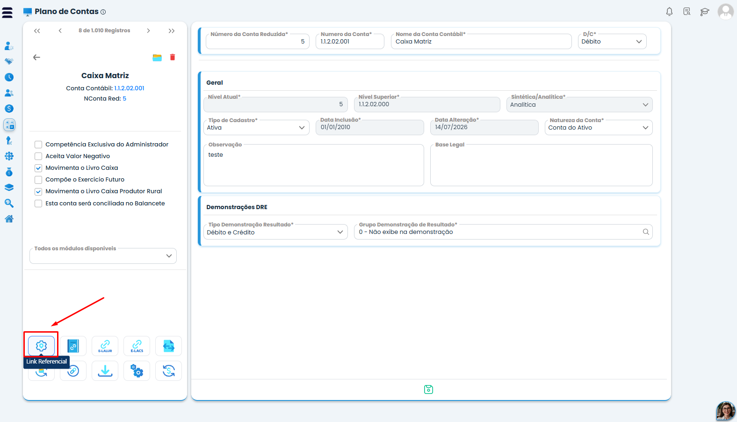The height and width of the screenshot is (422, 737).
Task: Open the handshake sidebar module
Action: click(9, 61)
